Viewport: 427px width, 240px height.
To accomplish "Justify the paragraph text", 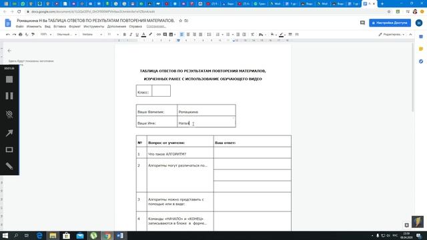I will (x=200, y=35).
